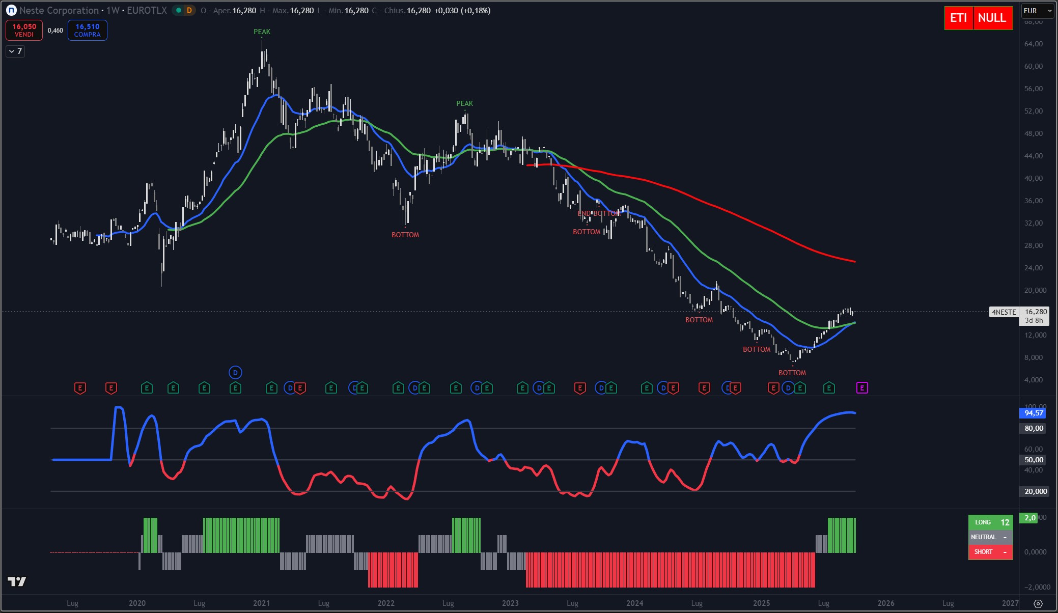Click the blue 94,57 oscillator value label
The width and height of the screenshot is (1058, 613).
pyautogui.click(x=1034, y=413)
